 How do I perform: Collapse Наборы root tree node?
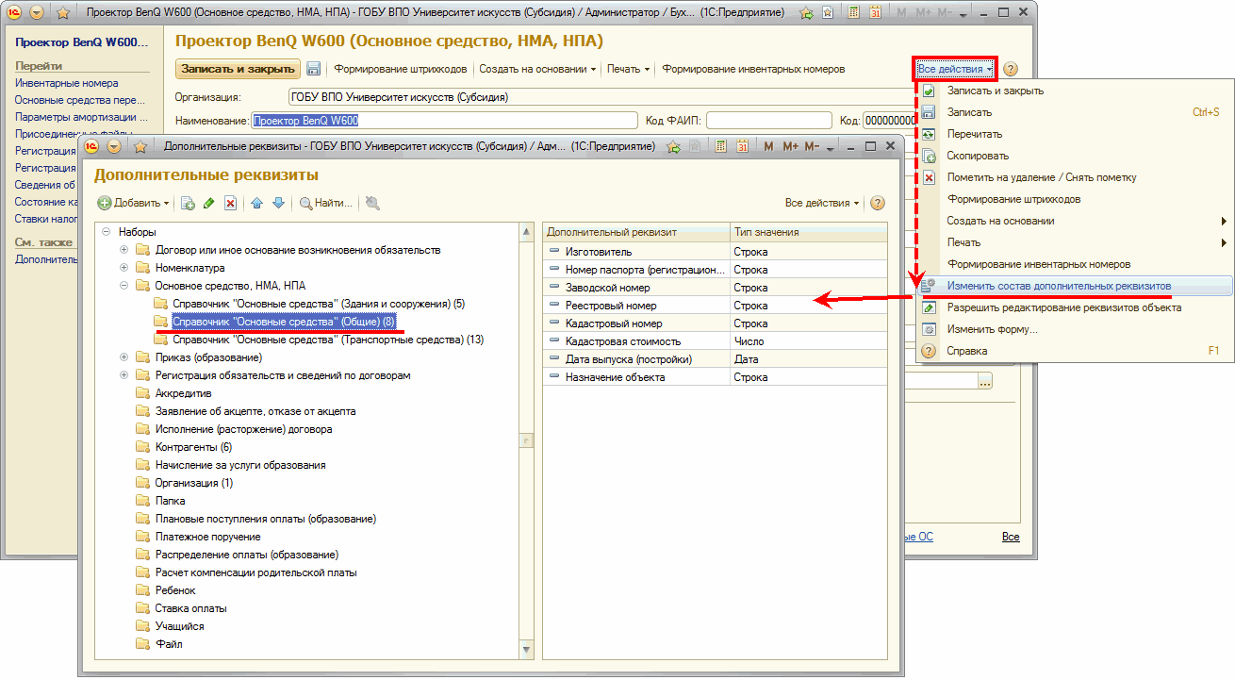pyautogui.click(x=107, y=232)
